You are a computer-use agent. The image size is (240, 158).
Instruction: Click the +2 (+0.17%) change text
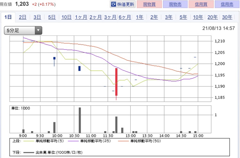pyautogui.click(x=44, y=4)
